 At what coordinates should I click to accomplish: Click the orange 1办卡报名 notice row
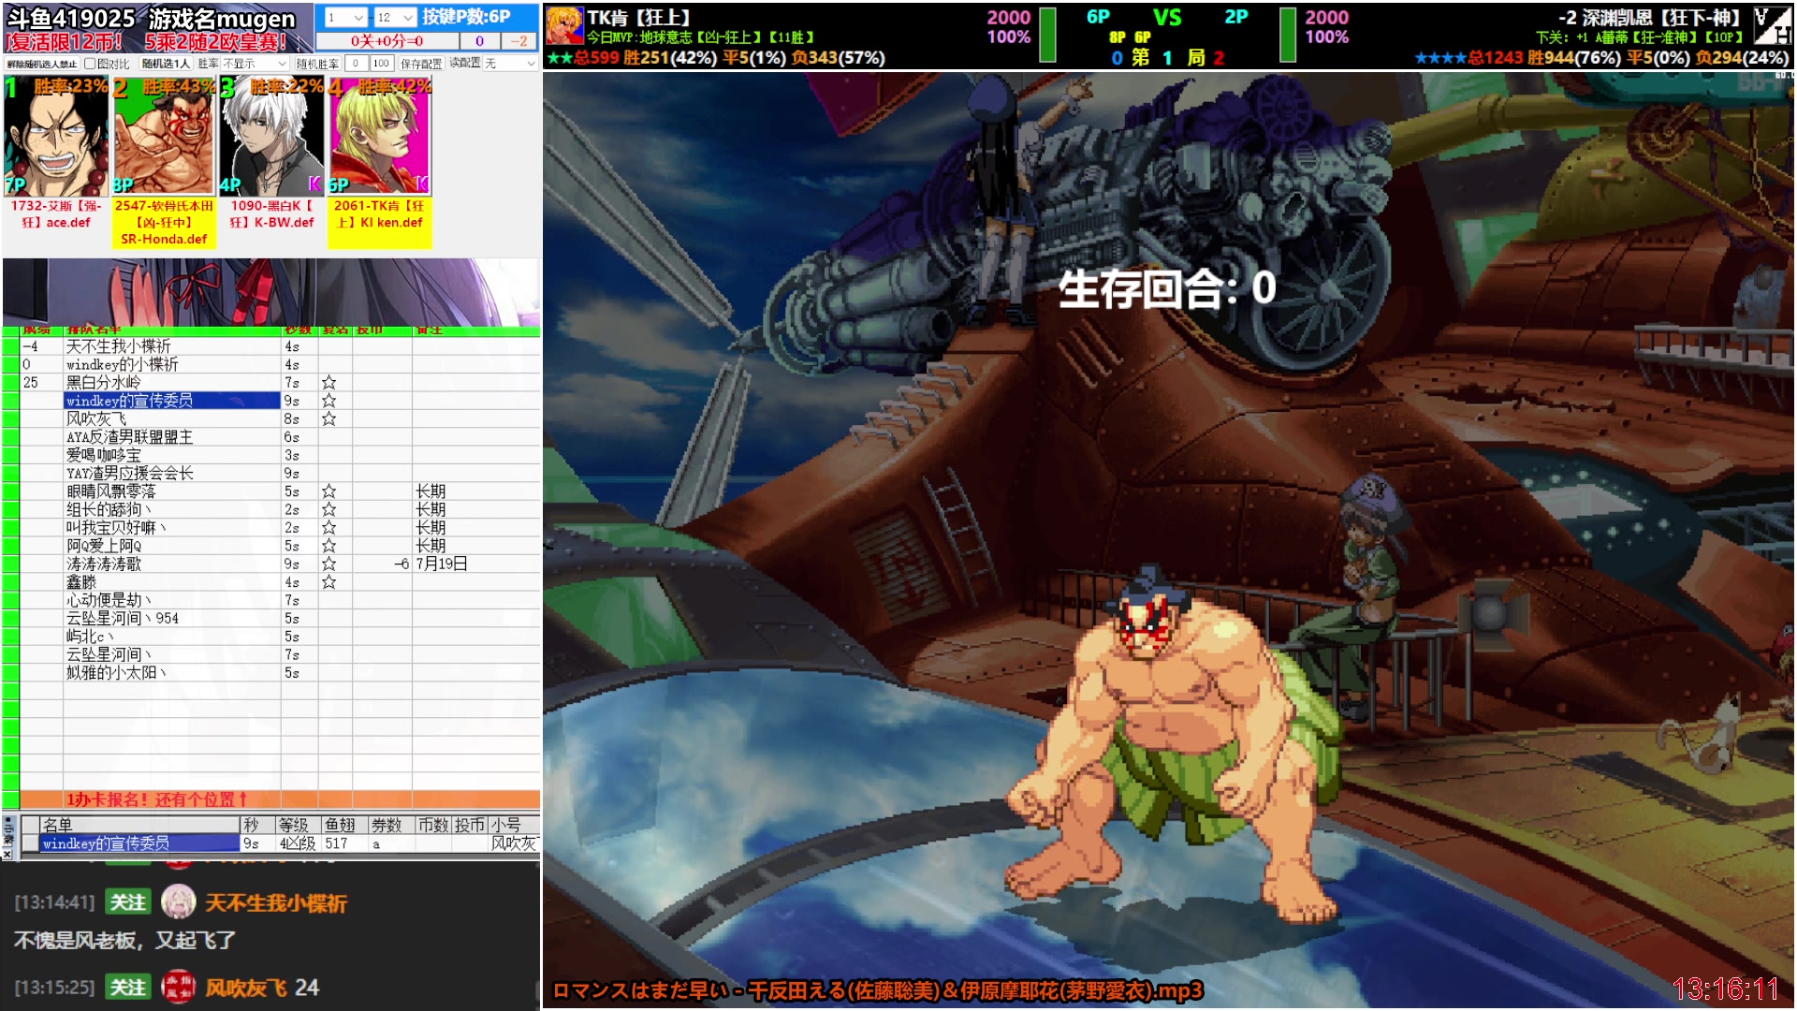tap(280, 799)
